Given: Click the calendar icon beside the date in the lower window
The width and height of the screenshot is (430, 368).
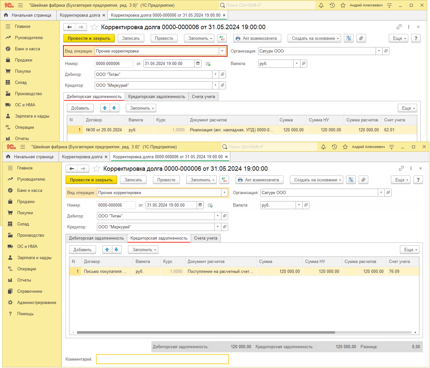Looking at the screenshot, I should [200, 205].
